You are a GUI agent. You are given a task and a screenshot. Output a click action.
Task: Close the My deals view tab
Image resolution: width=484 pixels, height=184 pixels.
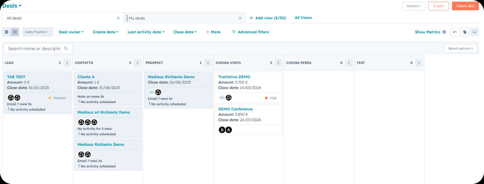(240, 18)
